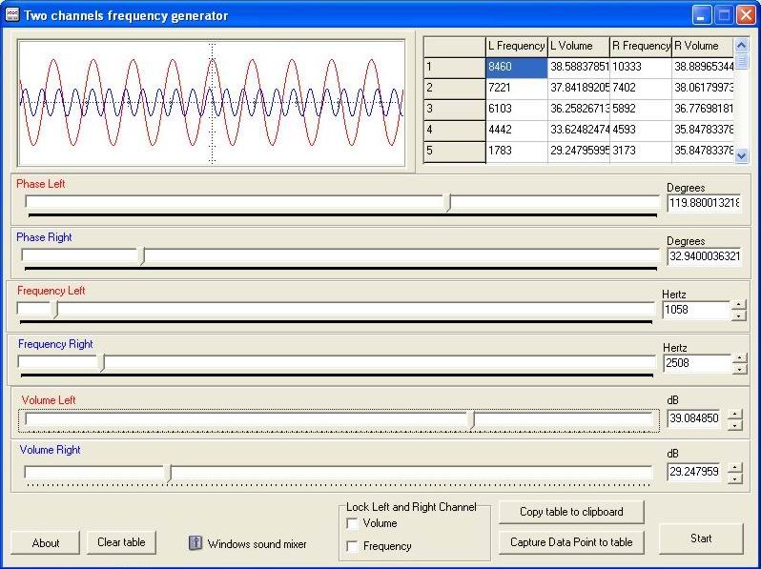Open the About dialog
761x569 pixels.
(46, 542)
